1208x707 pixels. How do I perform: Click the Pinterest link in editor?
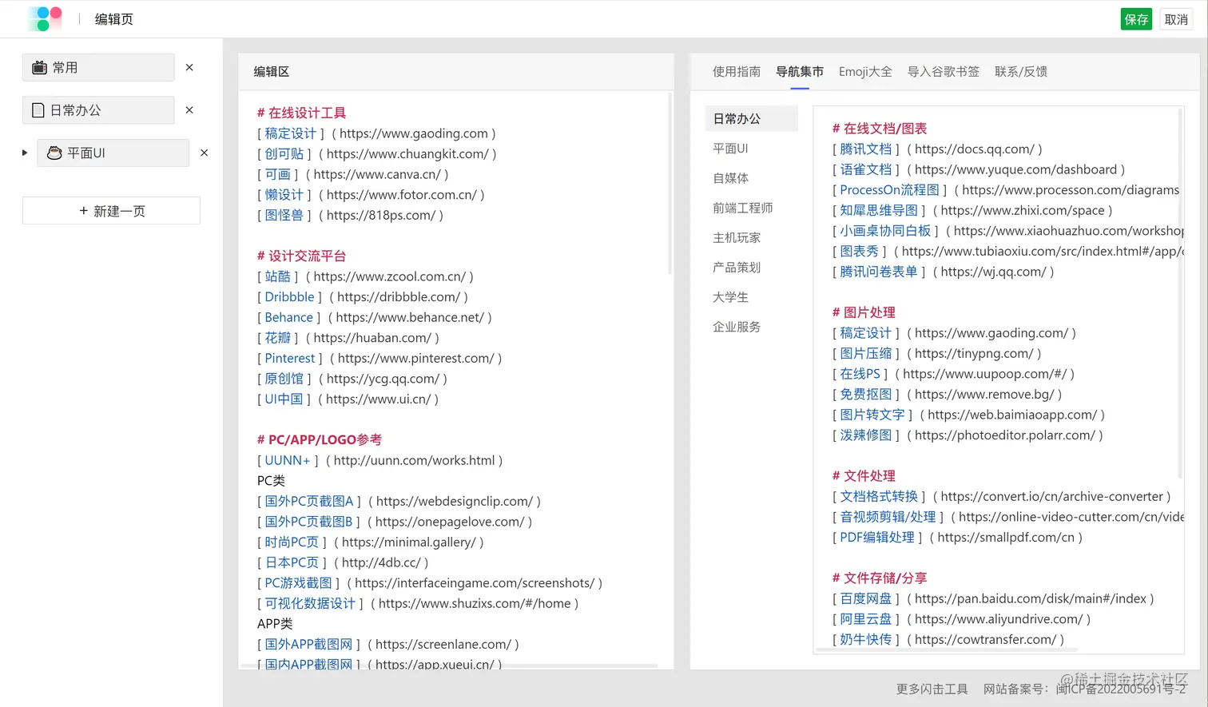click(x=290, y=358)
